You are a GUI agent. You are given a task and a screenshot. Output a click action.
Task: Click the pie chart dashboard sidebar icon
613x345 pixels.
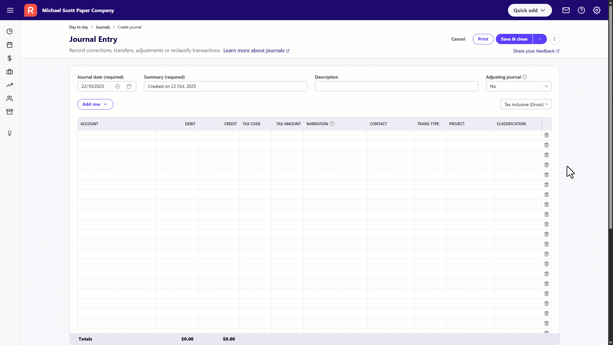[10, 31]
